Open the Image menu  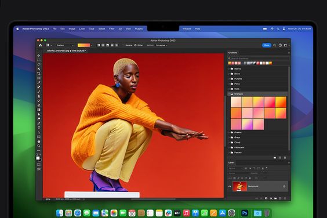pyautogui.click(x=72, y=29)
